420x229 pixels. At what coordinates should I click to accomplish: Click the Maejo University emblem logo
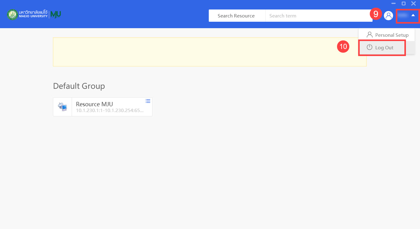13,15
